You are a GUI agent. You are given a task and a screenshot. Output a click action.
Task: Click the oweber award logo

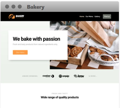(x=48, y=76)
